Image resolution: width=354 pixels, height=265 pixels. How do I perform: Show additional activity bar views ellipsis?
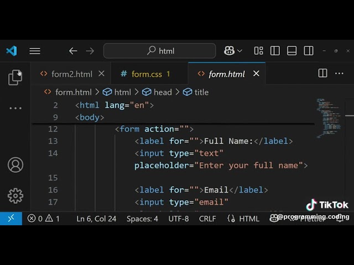coord(15,108)
